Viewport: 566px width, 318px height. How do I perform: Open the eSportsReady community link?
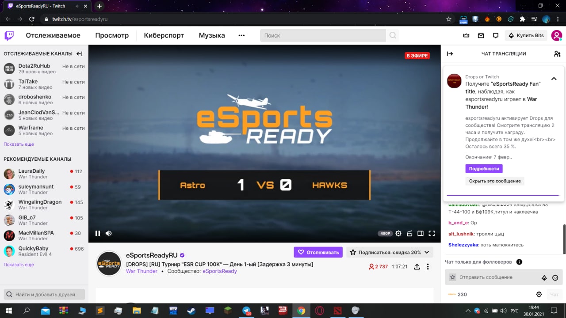click(x=220, y=271)
